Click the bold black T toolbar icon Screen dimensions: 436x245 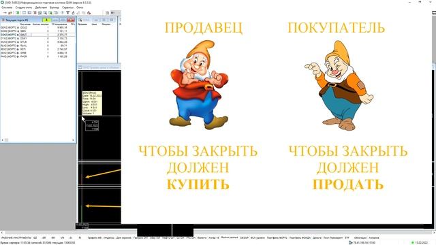68,13
